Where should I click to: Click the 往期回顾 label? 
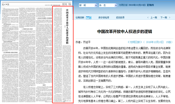point(80,18)
